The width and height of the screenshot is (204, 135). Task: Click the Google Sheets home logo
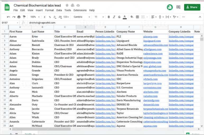click(x=7, y=7)
